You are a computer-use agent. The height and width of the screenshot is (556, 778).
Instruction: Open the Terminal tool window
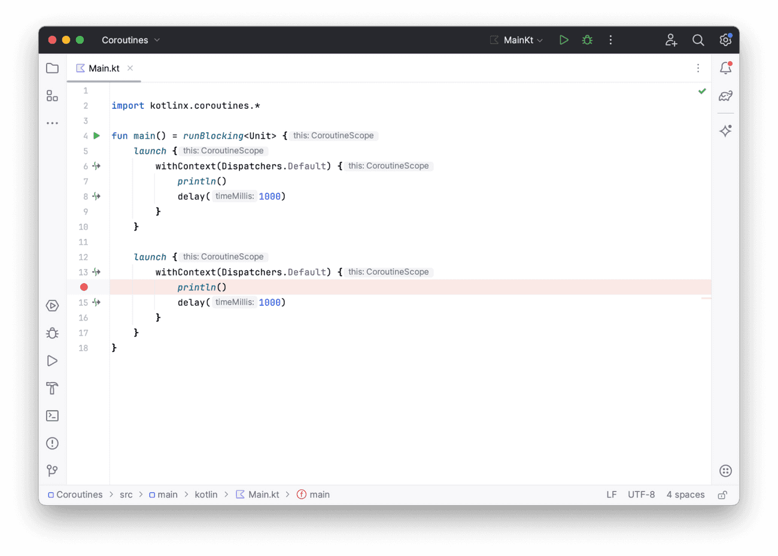click(52, 415)
